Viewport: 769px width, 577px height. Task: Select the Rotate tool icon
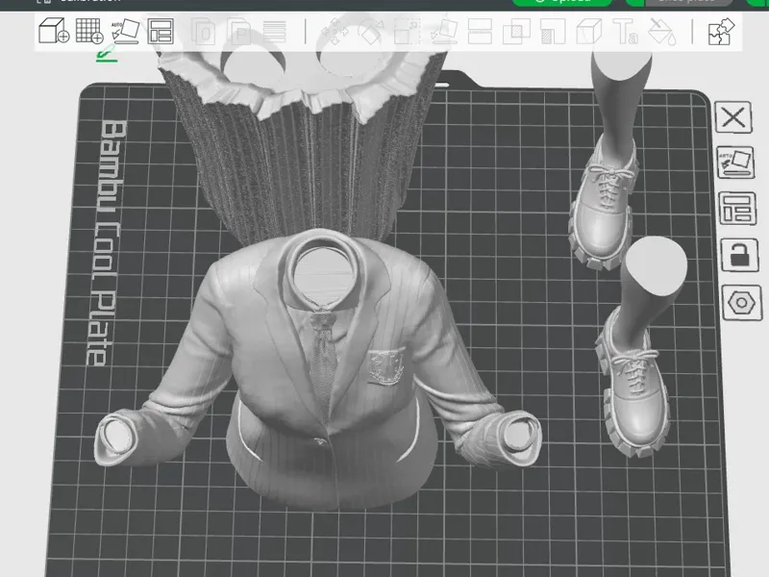(x=371, y=32)
